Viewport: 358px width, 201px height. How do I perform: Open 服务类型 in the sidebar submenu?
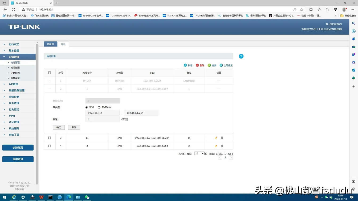[15, 78]
